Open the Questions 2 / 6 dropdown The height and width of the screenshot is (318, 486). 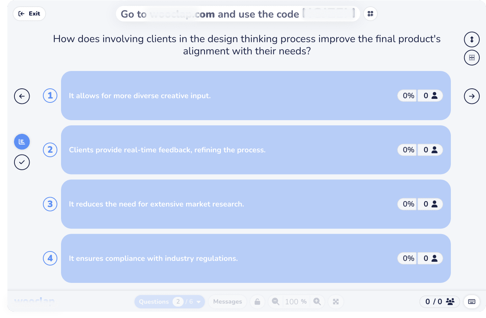pos(170,302)
